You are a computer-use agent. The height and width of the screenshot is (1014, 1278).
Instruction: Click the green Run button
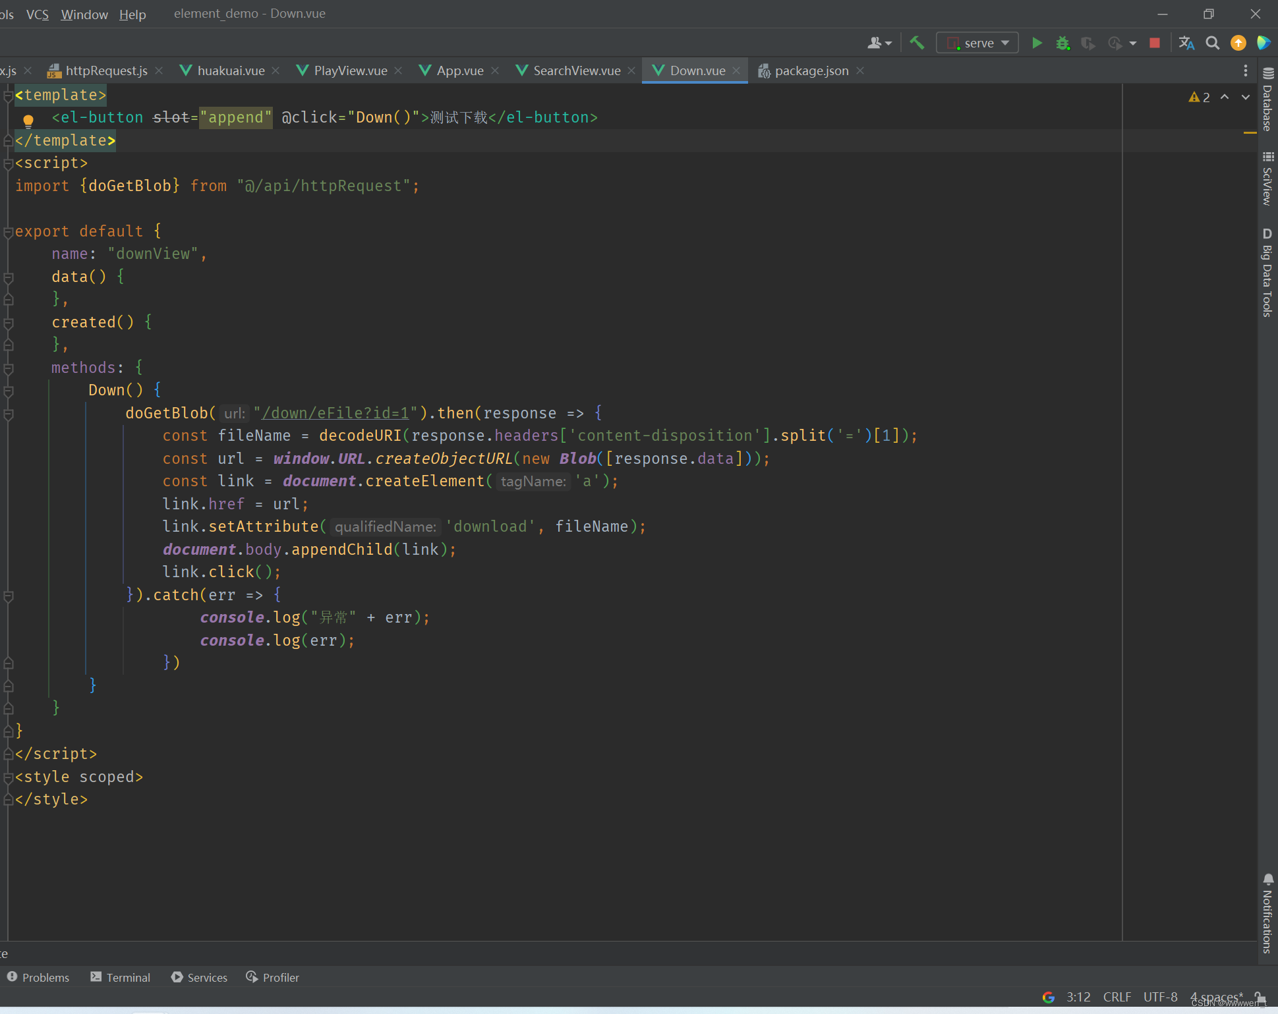[x=1037, y=43]
